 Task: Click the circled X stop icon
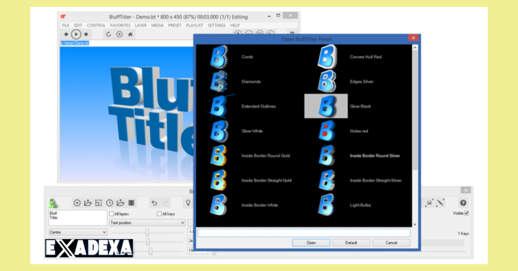119,34
